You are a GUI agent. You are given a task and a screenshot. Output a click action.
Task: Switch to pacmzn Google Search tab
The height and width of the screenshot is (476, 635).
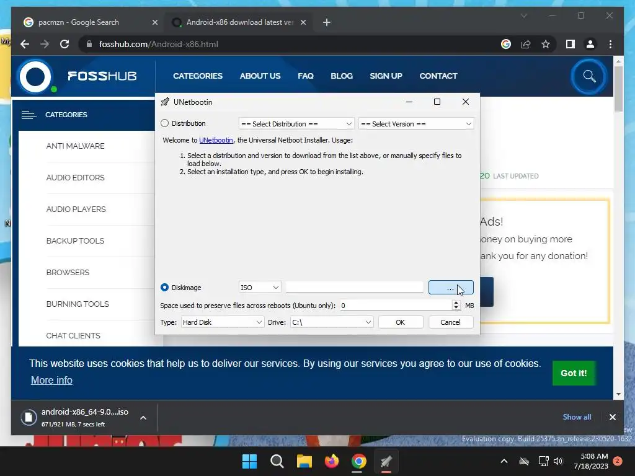click(79, 22)
